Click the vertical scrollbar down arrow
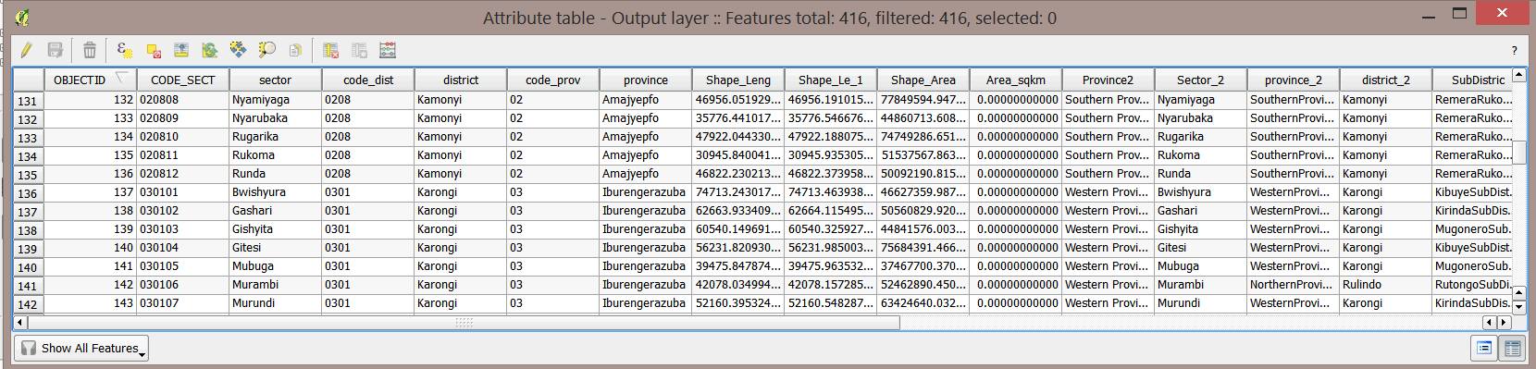 coord(1518,307)
